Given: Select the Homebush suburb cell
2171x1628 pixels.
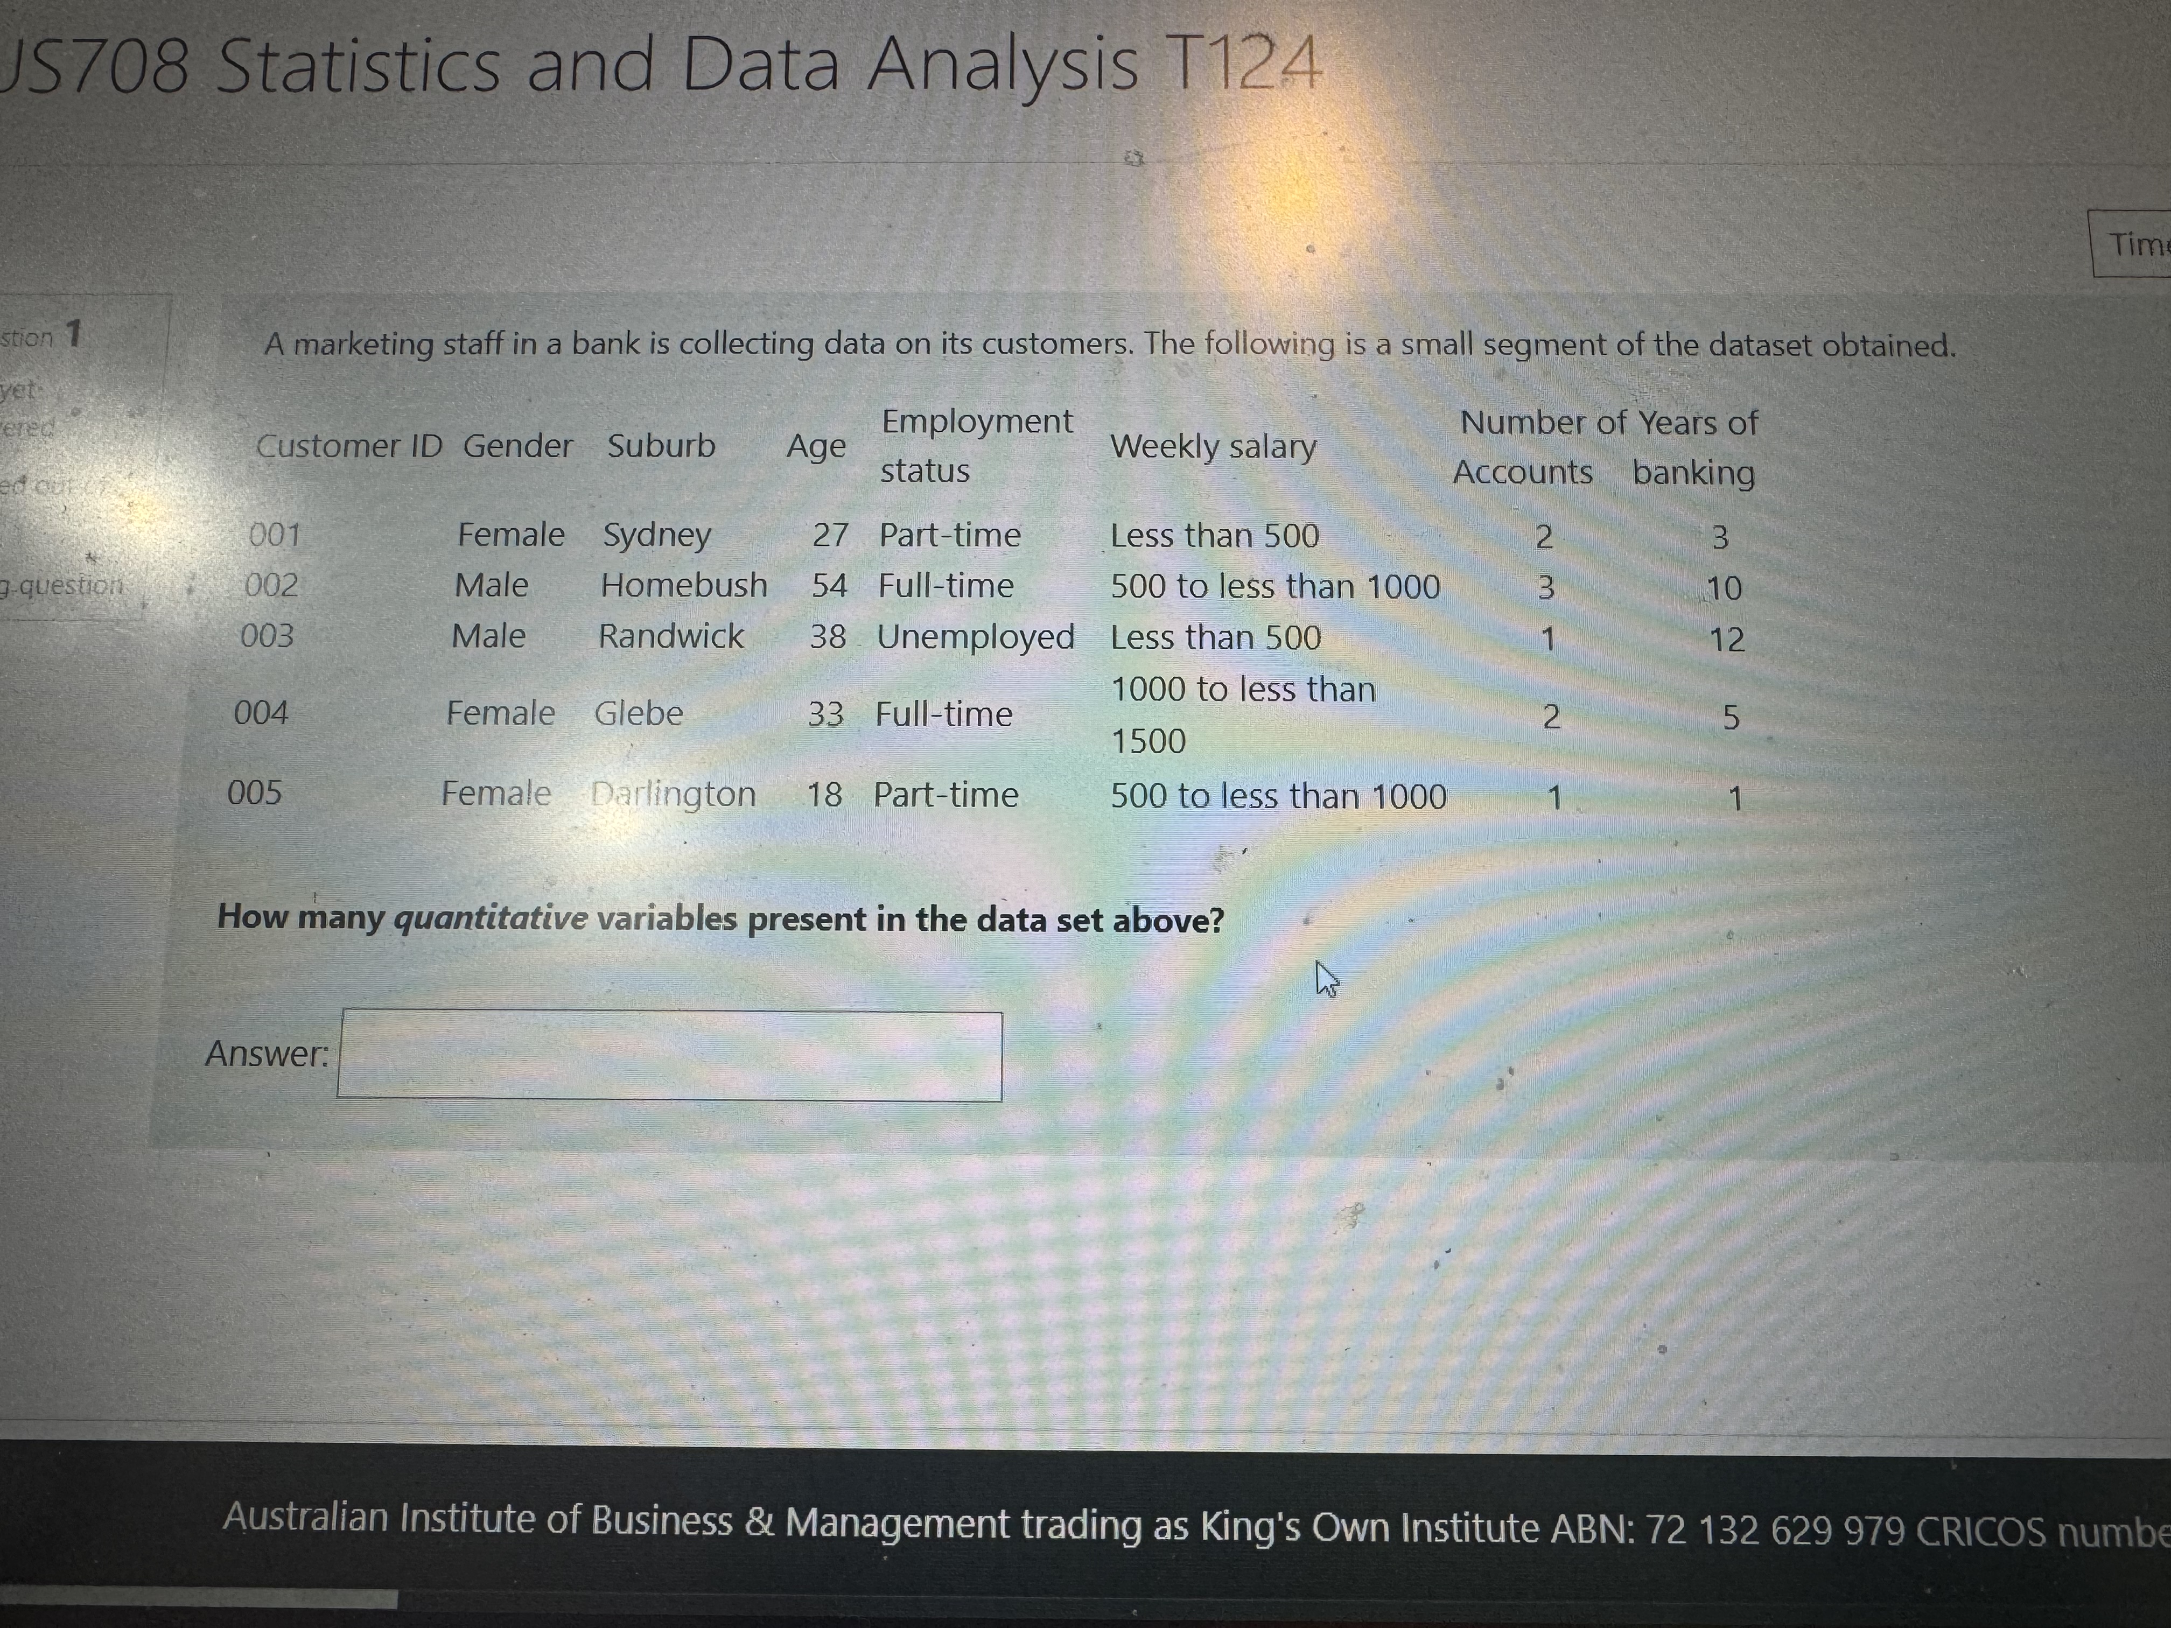Looking at the screenshot, I should [x=684, y=586].
